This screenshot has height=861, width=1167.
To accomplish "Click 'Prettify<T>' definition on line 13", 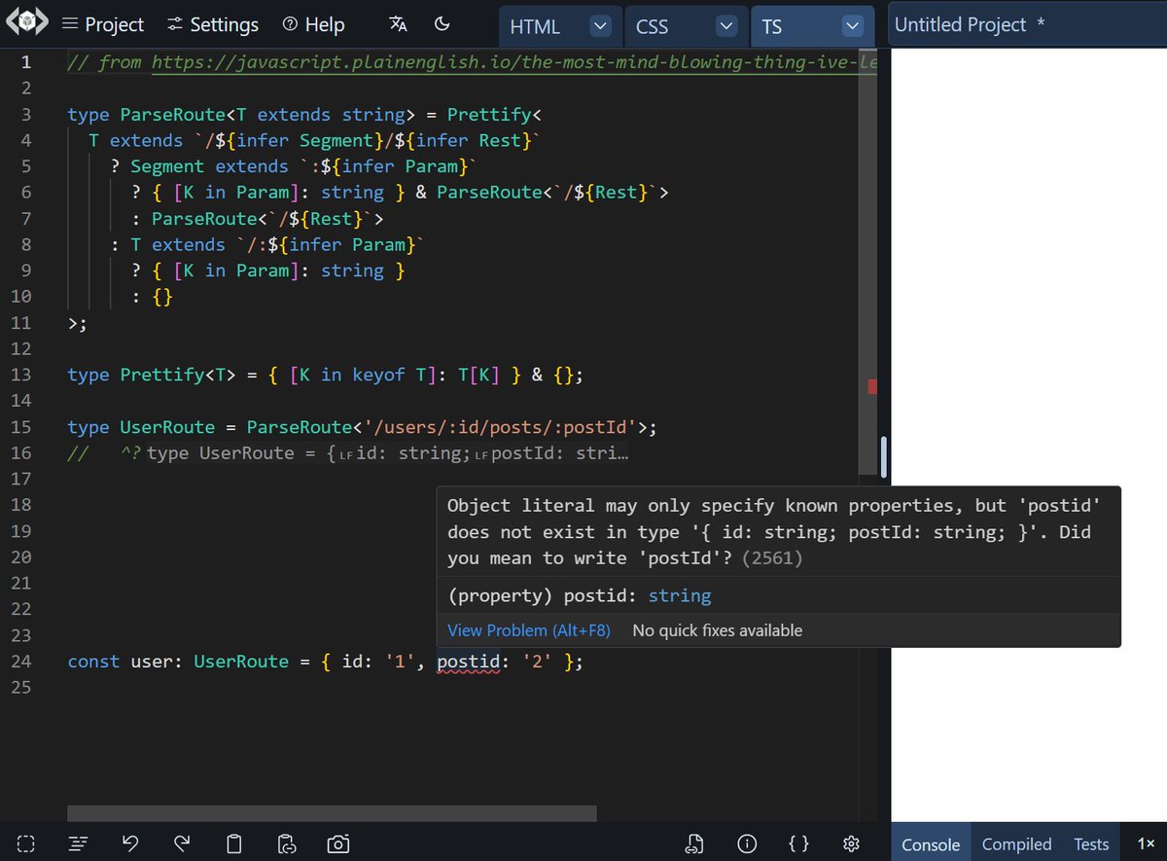I will [x=178, y=375].
